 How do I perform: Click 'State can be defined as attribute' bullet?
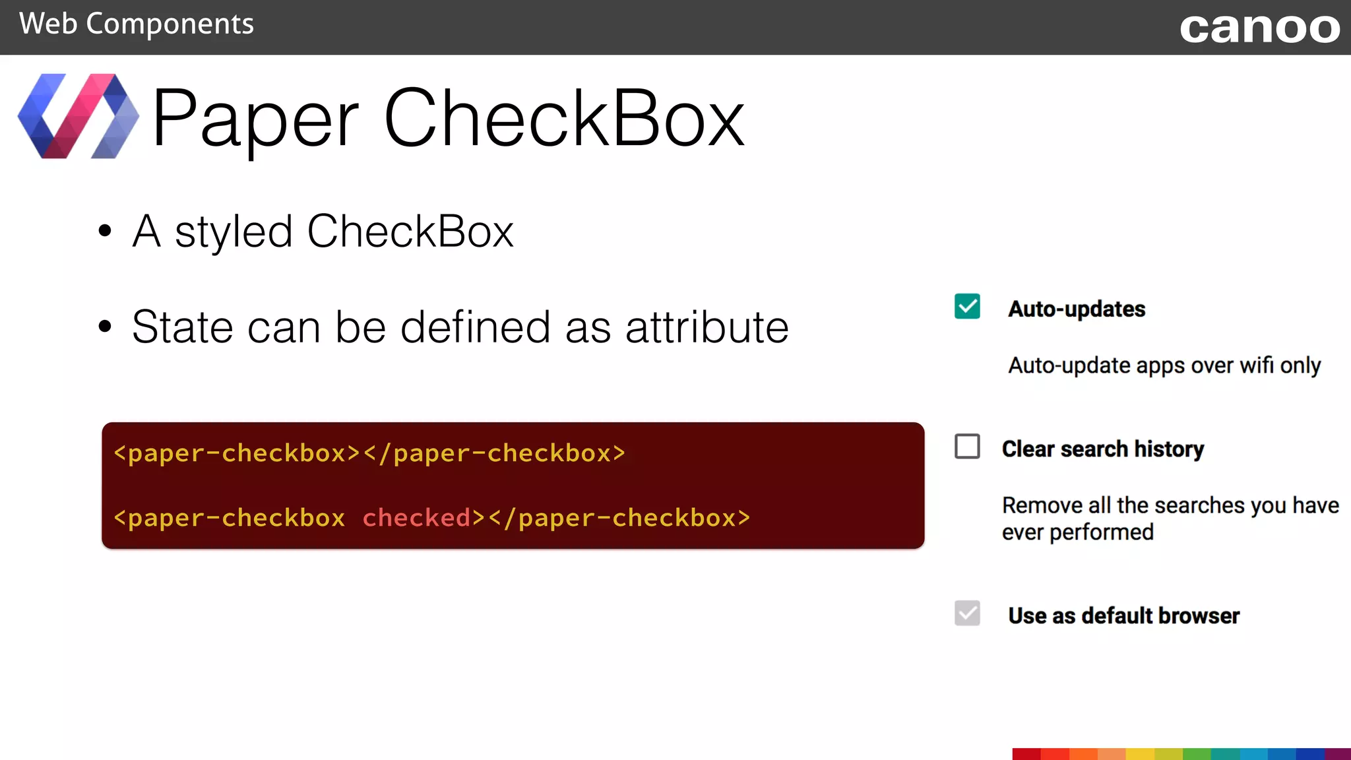pos(460,327)
